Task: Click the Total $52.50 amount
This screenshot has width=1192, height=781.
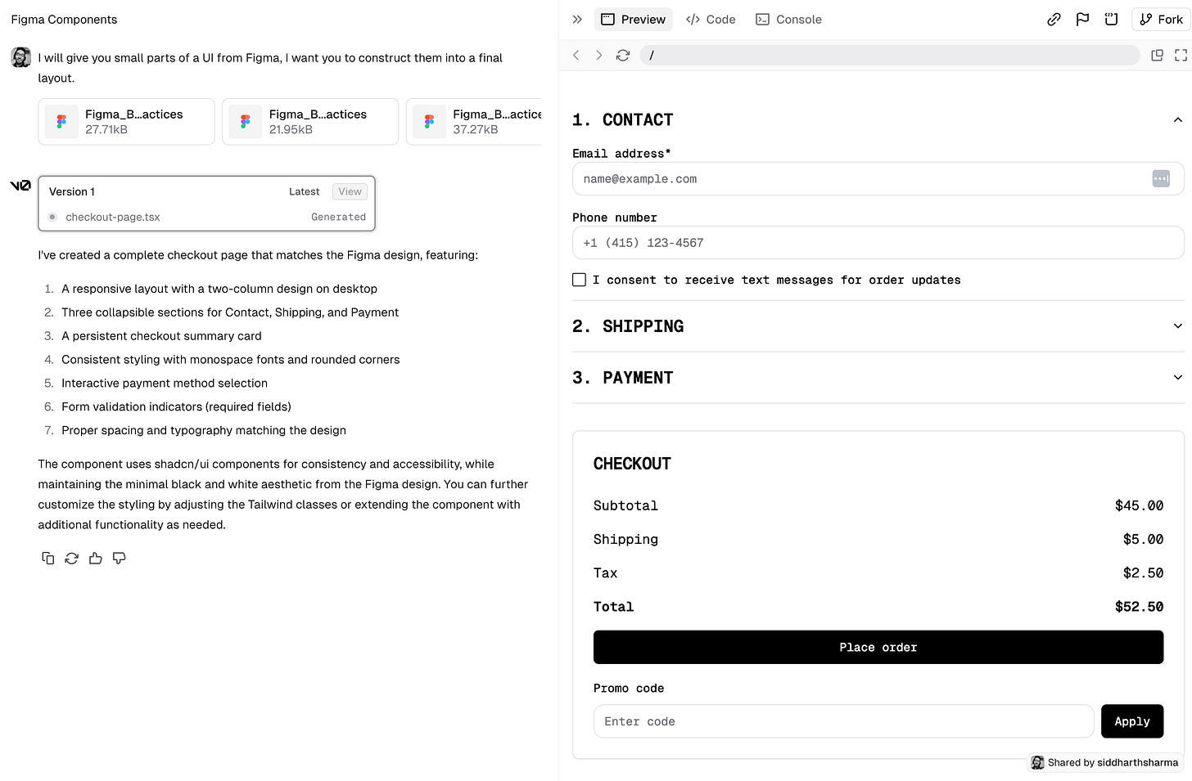Action: 1139,607
